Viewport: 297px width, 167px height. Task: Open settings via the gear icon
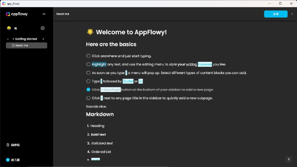(43, 28)
